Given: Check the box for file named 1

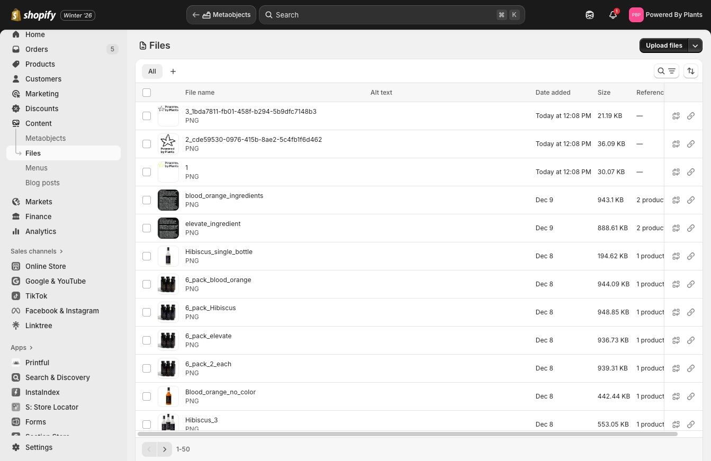Looking at the screenshot, I should [147, 172].
